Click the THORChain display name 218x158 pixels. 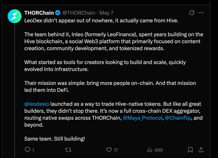click(39, 13)
